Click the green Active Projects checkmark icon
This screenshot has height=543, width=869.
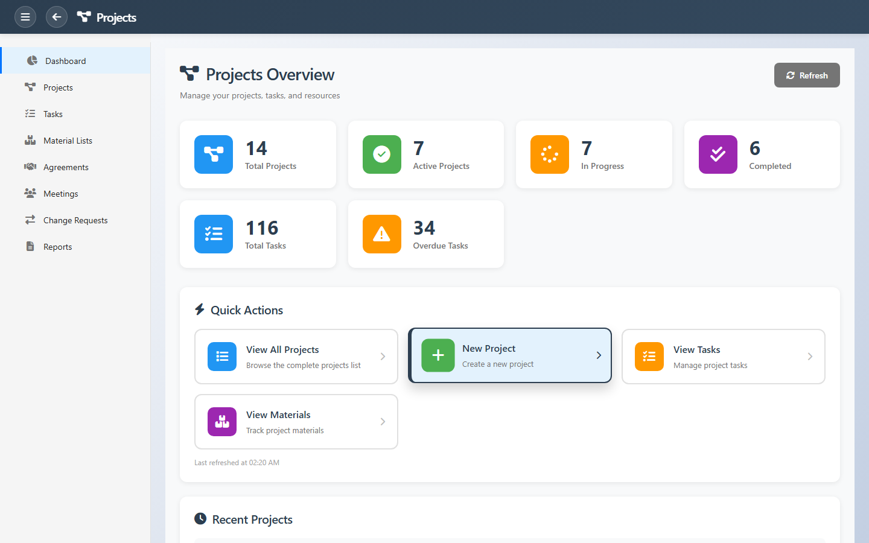381,154
